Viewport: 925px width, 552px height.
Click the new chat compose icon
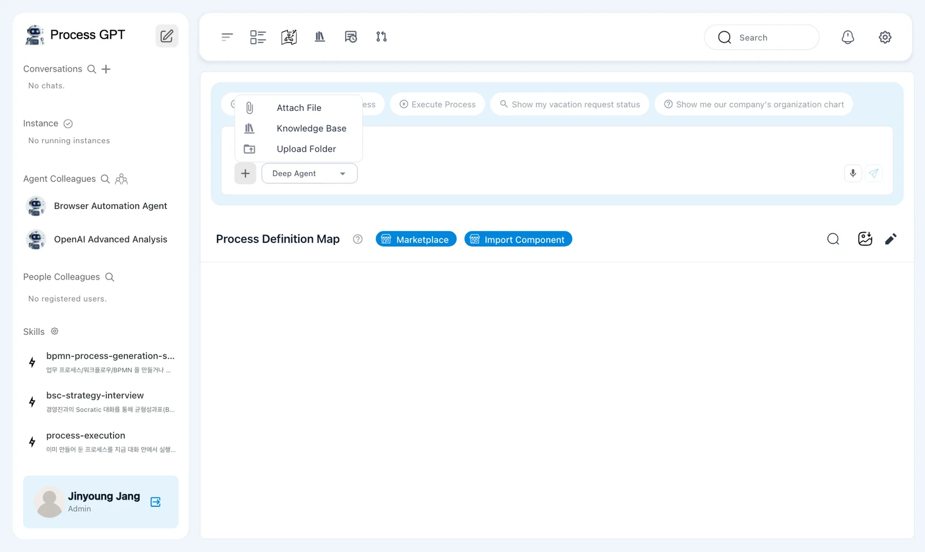click(x=166, y=36)
